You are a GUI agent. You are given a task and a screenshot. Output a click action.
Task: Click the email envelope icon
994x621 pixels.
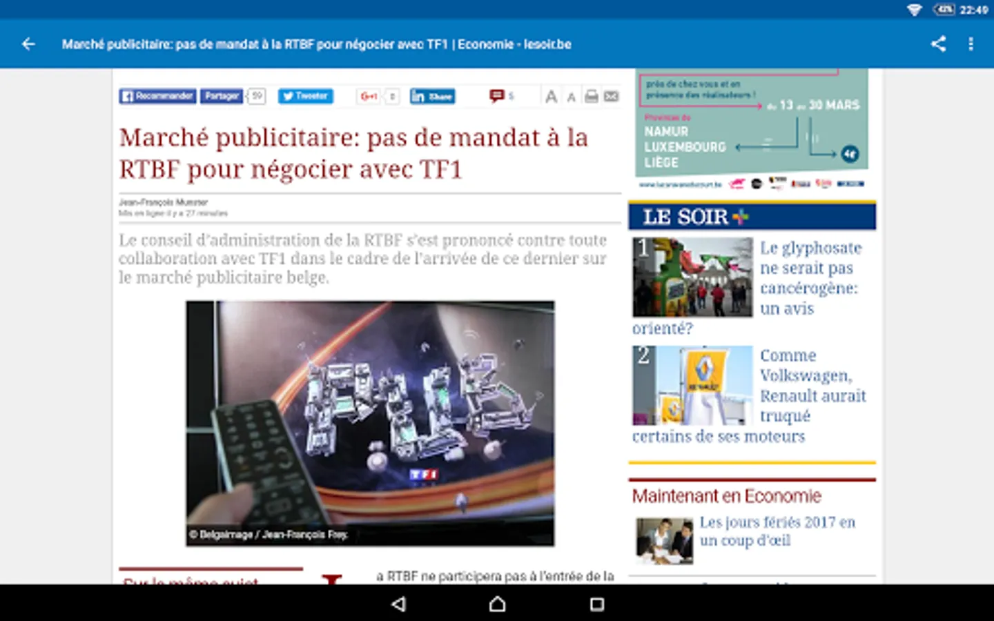pyautogui.click(x=612, y=96)
